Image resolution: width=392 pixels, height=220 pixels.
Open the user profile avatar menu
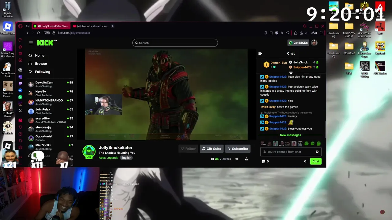pyautogui.click(x=314, y=43)
